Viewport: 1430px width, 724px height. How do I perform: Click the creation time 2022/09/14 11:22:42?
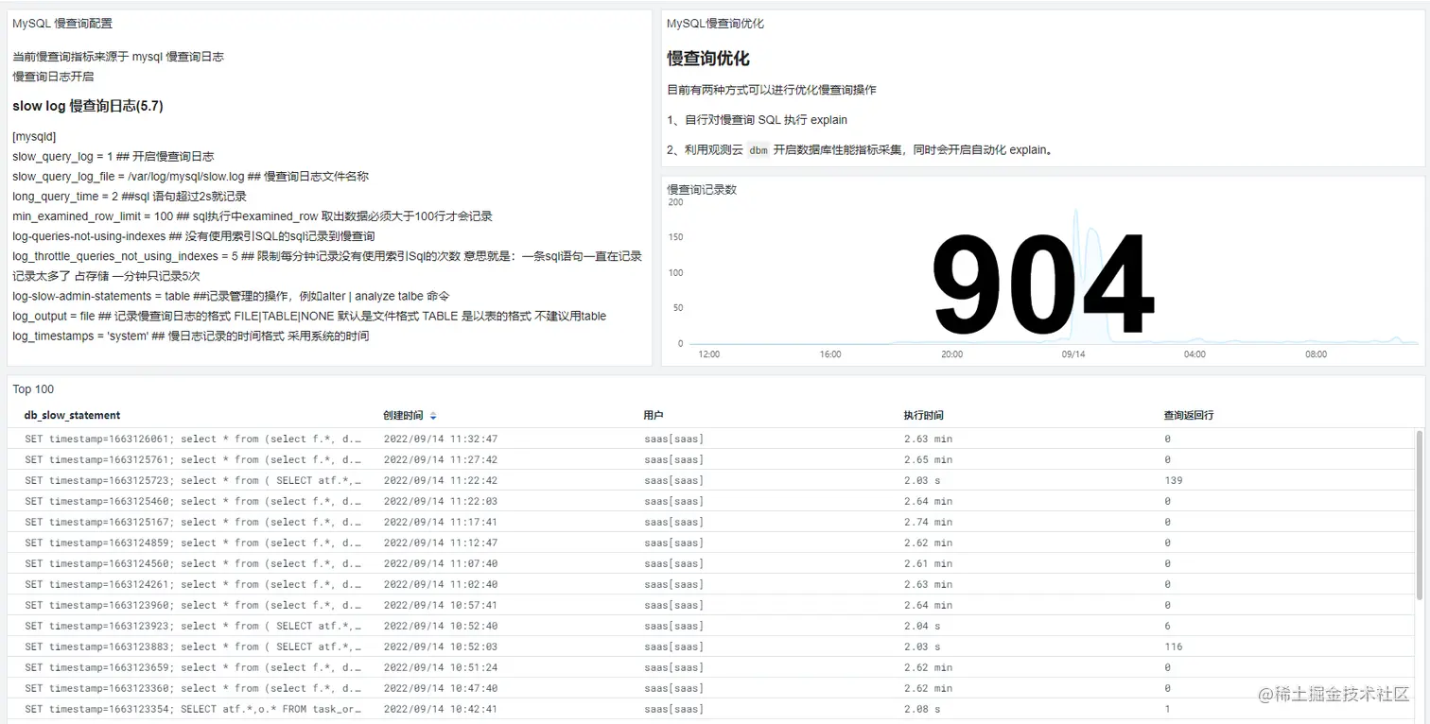pos(440,480)
